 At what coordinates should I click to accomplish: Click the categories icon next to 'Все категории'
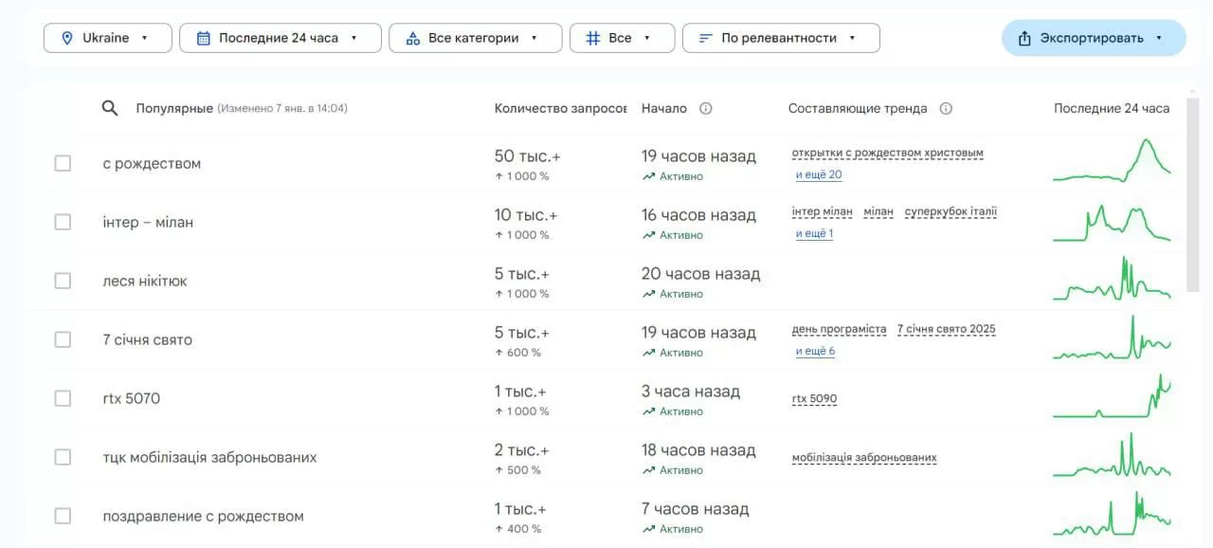click(x=411, y=37)
